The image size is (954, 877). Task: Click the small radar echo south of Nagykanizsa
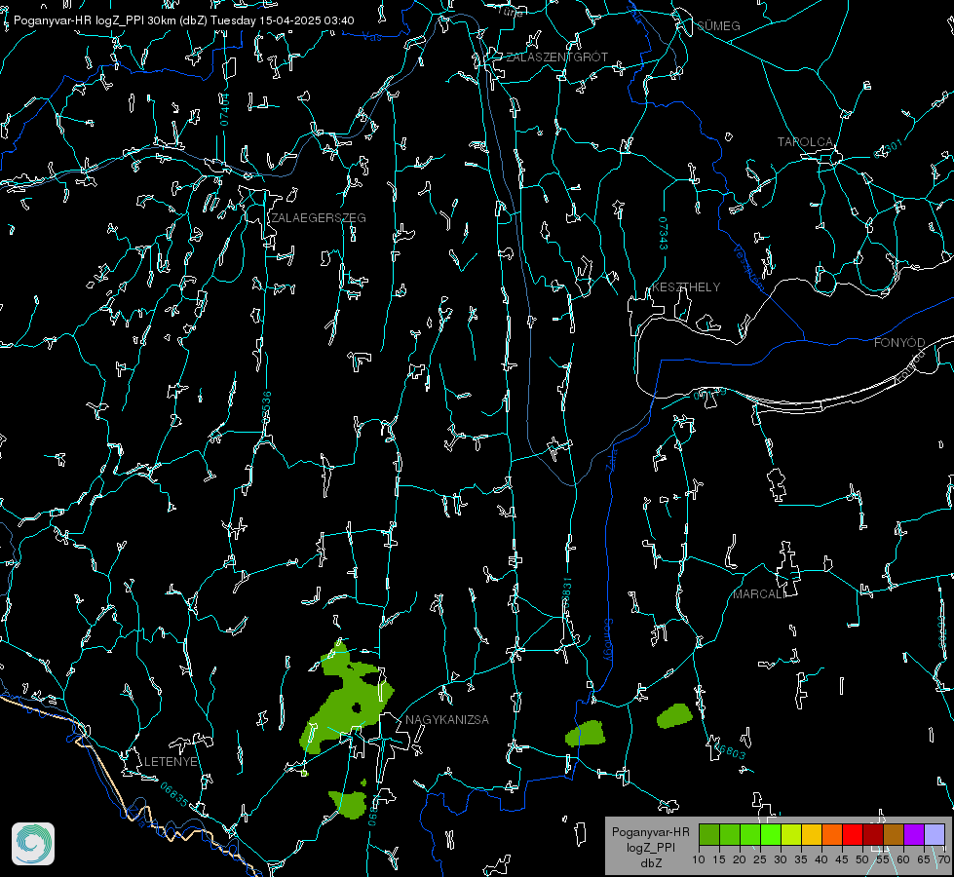coord(349,803)
